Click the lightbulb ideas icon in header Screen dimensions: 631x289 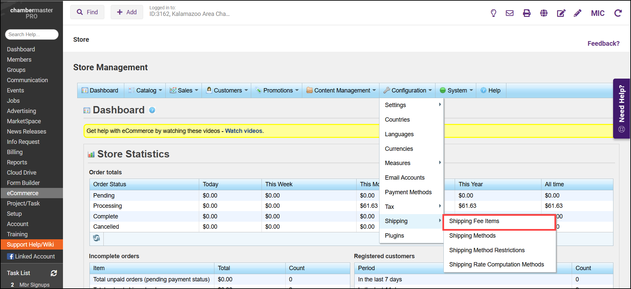click(x=493, y=13)
